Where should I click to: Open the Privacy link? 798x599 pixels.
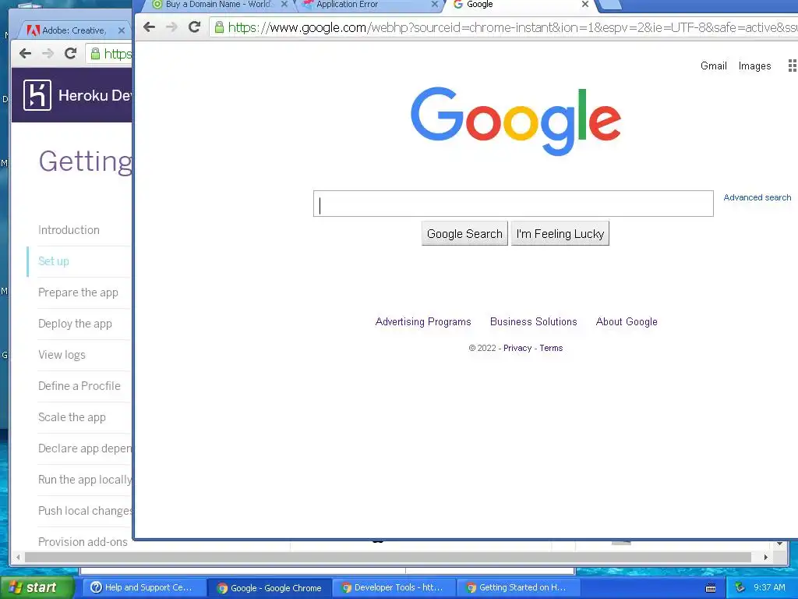(x=517, y=348)
